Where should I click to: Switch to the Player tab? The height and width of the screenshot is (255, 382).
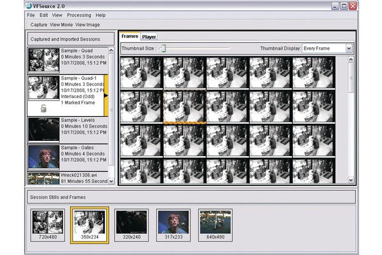(149, 37)
